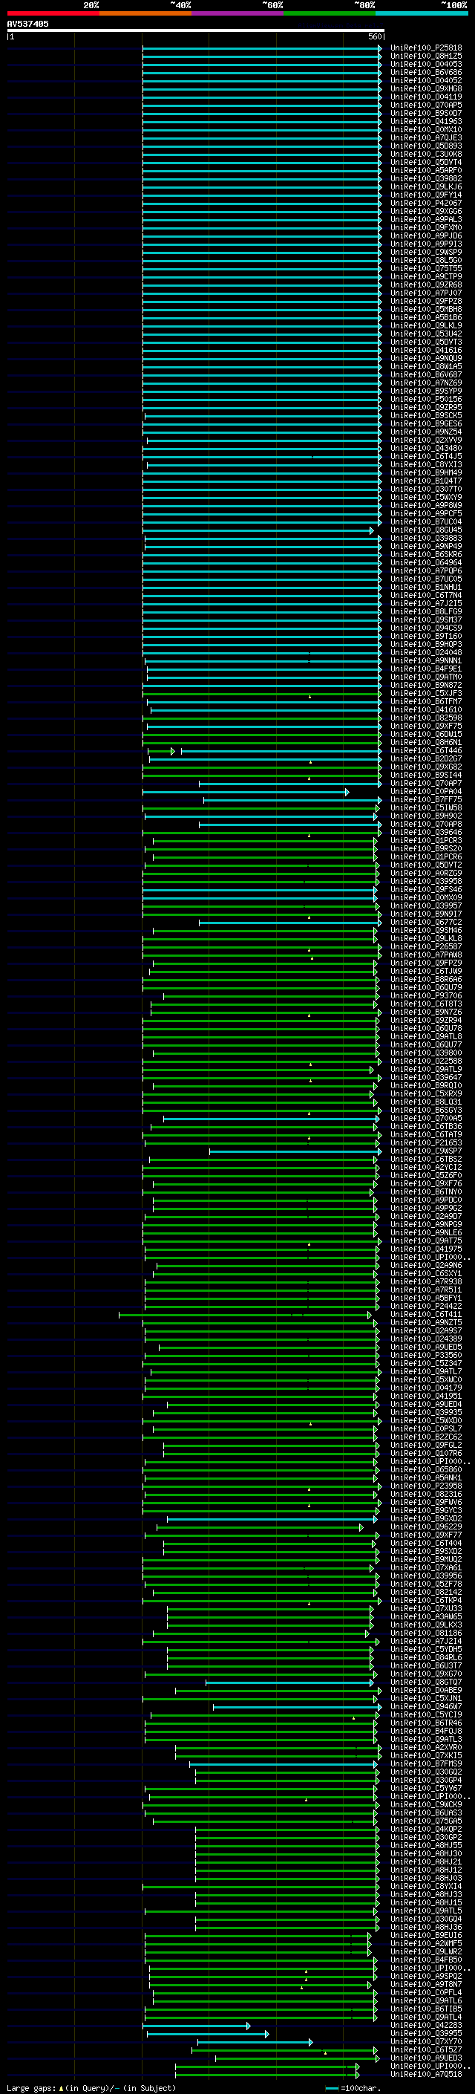This screenshot has width=475, height=2094.
Task: Click the label UniRef100_Q5DVT2
Action: pos(426,865)
